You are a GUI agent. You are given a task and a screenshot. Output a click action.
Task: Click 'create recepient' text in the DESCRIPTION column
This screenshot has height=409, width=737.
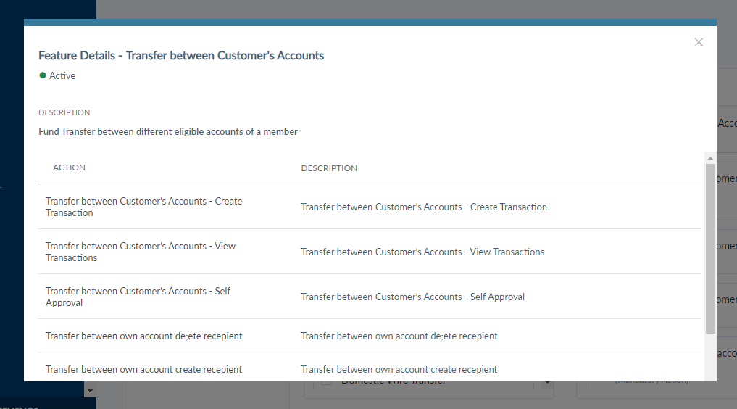pyautogui.click(x=399, y=369)
